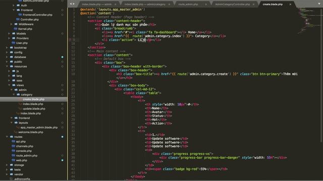This screenshot has height=181, width=323.
Task: Click line number 25 in gutter
Action: coord(73,104)
